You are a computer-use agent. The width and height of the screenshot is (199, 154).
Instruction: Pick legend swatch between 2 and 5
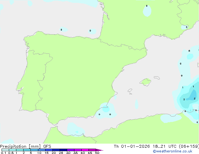pos(27,150)
